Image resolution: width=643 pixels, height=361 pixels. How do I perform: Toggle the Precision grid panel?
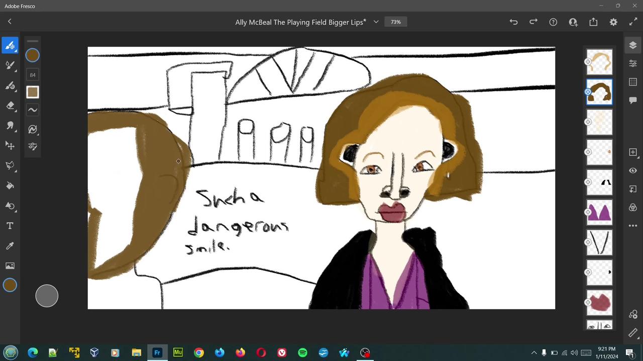(633, 82)
